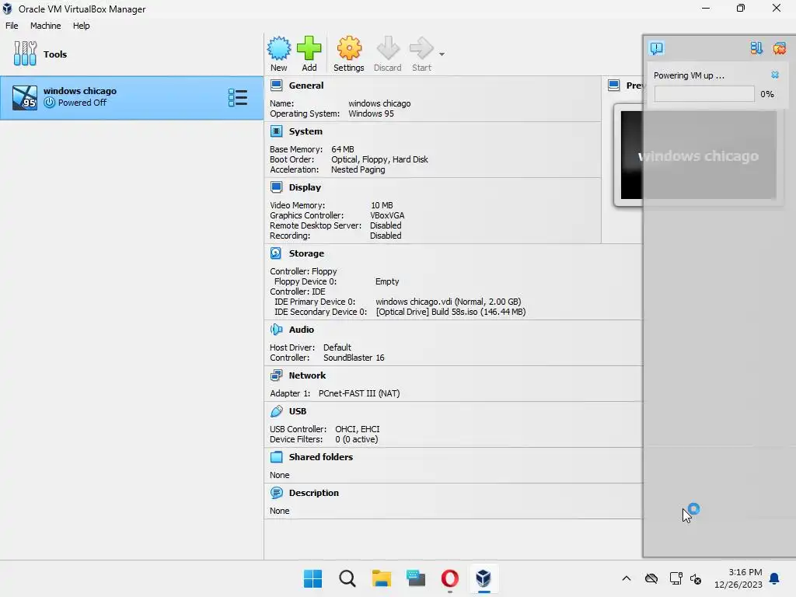Open File Explorer from taskbar
Screen dimensions: 796x597
(381, 578)
